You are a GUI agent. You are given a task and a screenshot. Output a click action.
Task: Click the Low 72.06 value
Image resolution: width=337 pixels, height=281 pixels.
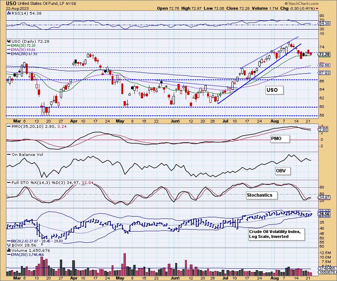(214, 8)
